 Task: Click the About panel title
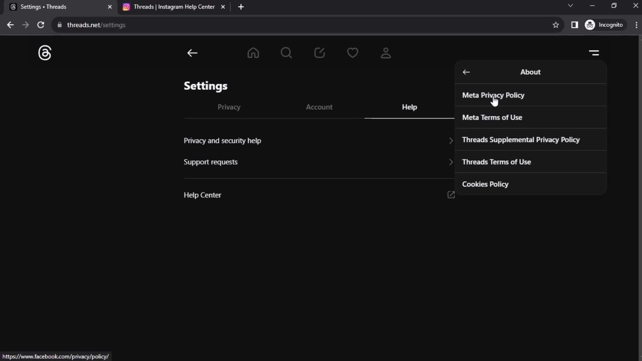530,72
